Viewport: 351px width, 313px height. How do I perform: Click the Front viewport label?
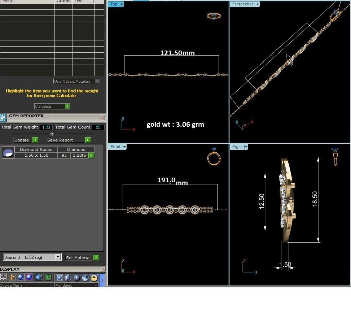coord(115,147)
